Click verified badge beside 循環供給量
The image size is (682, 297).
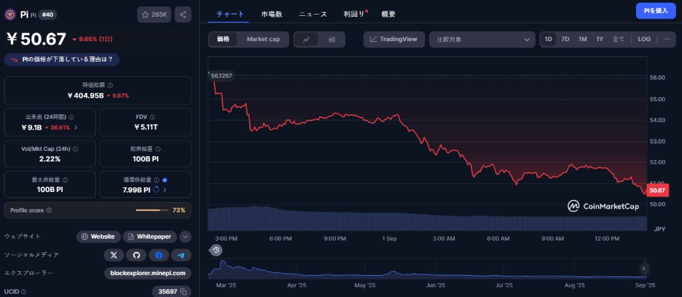(165, 180)
